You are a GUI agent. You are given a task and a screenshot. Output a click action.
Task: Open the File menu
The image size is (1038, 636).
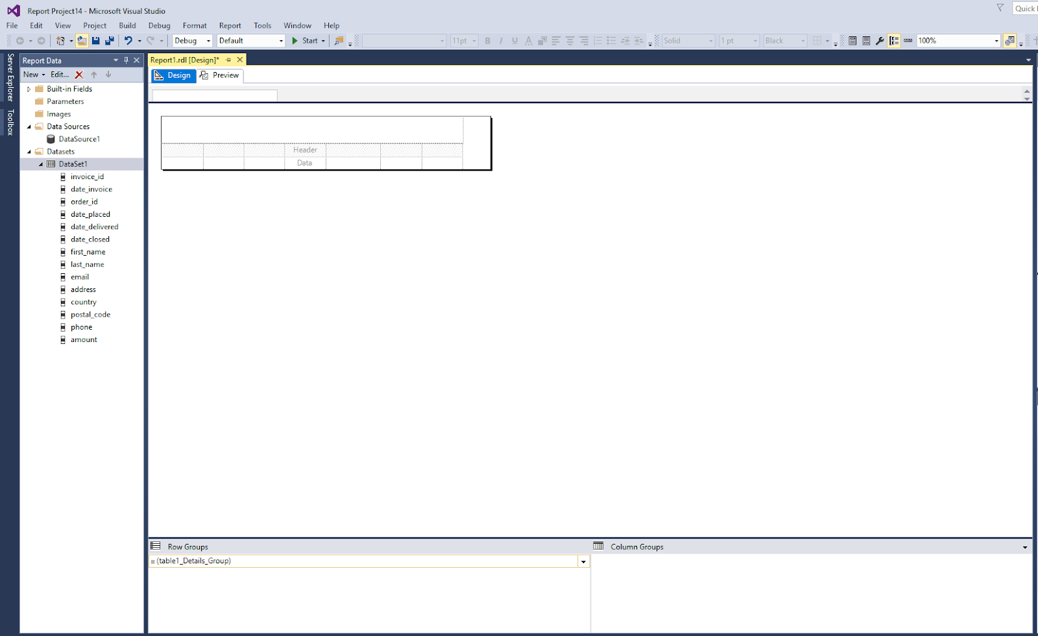(x=12, y=25)
